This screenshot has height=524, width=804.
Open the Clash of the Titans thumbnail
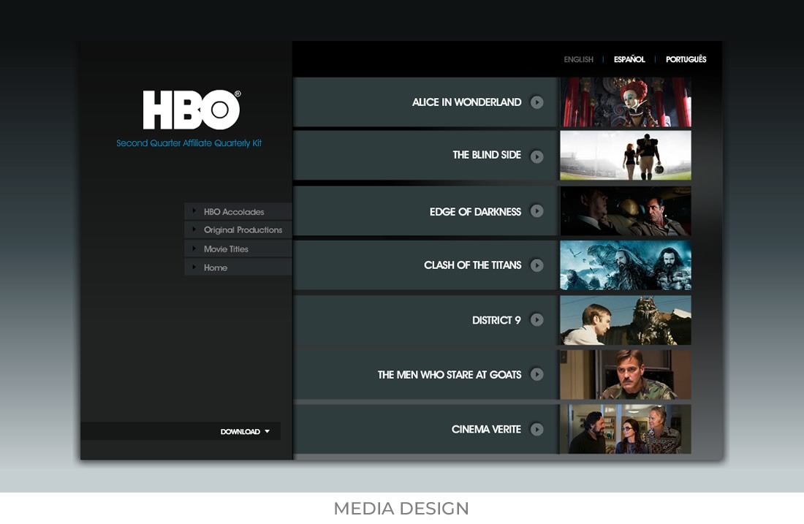[x=626, y=265]
